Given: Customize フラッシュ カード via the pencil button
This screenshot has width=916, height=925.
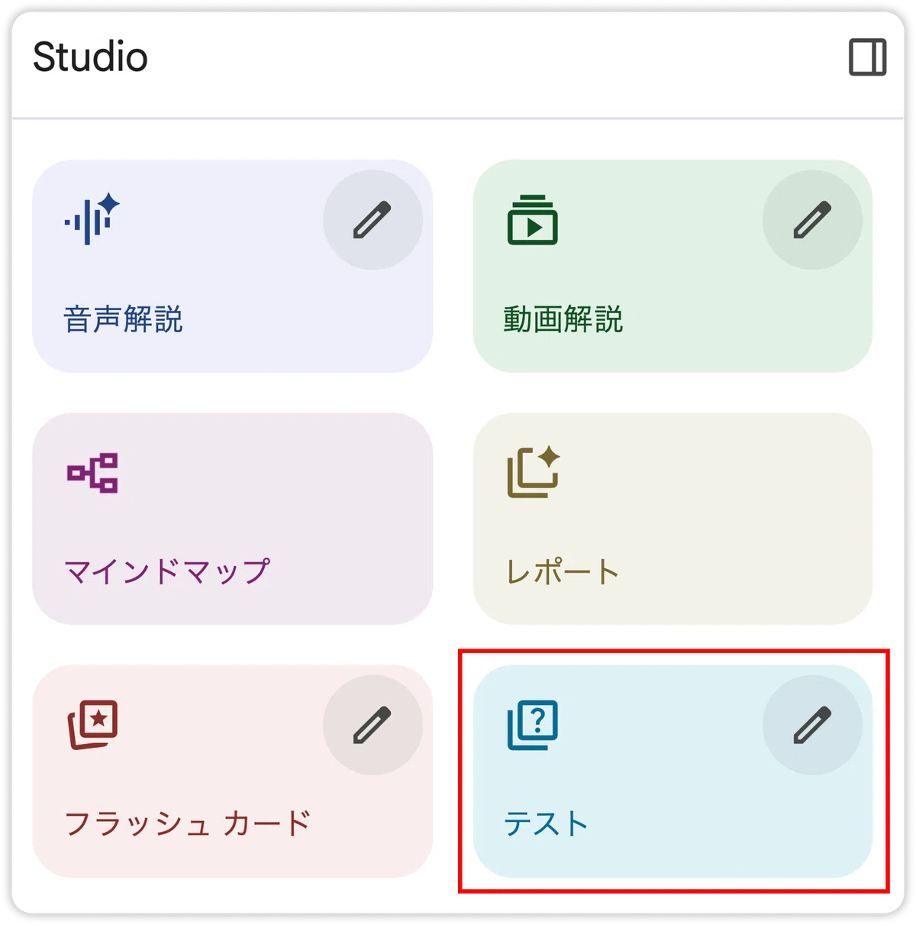Looking at the screenshot, I should coord(373,725).
